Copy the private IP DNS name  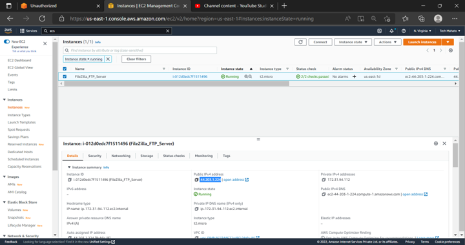[196, 209]
